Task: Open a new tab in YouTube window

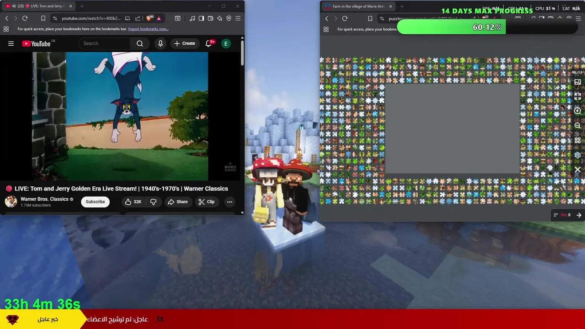Action: [x=82, y=6]
